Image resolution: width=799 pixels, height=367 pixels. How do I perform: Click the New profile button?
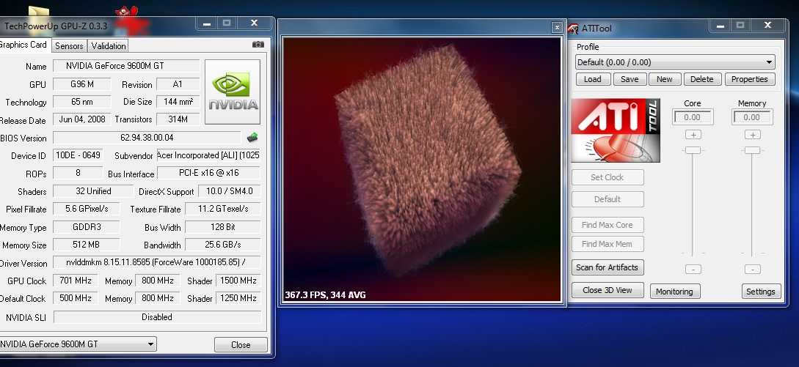point(665,79)
